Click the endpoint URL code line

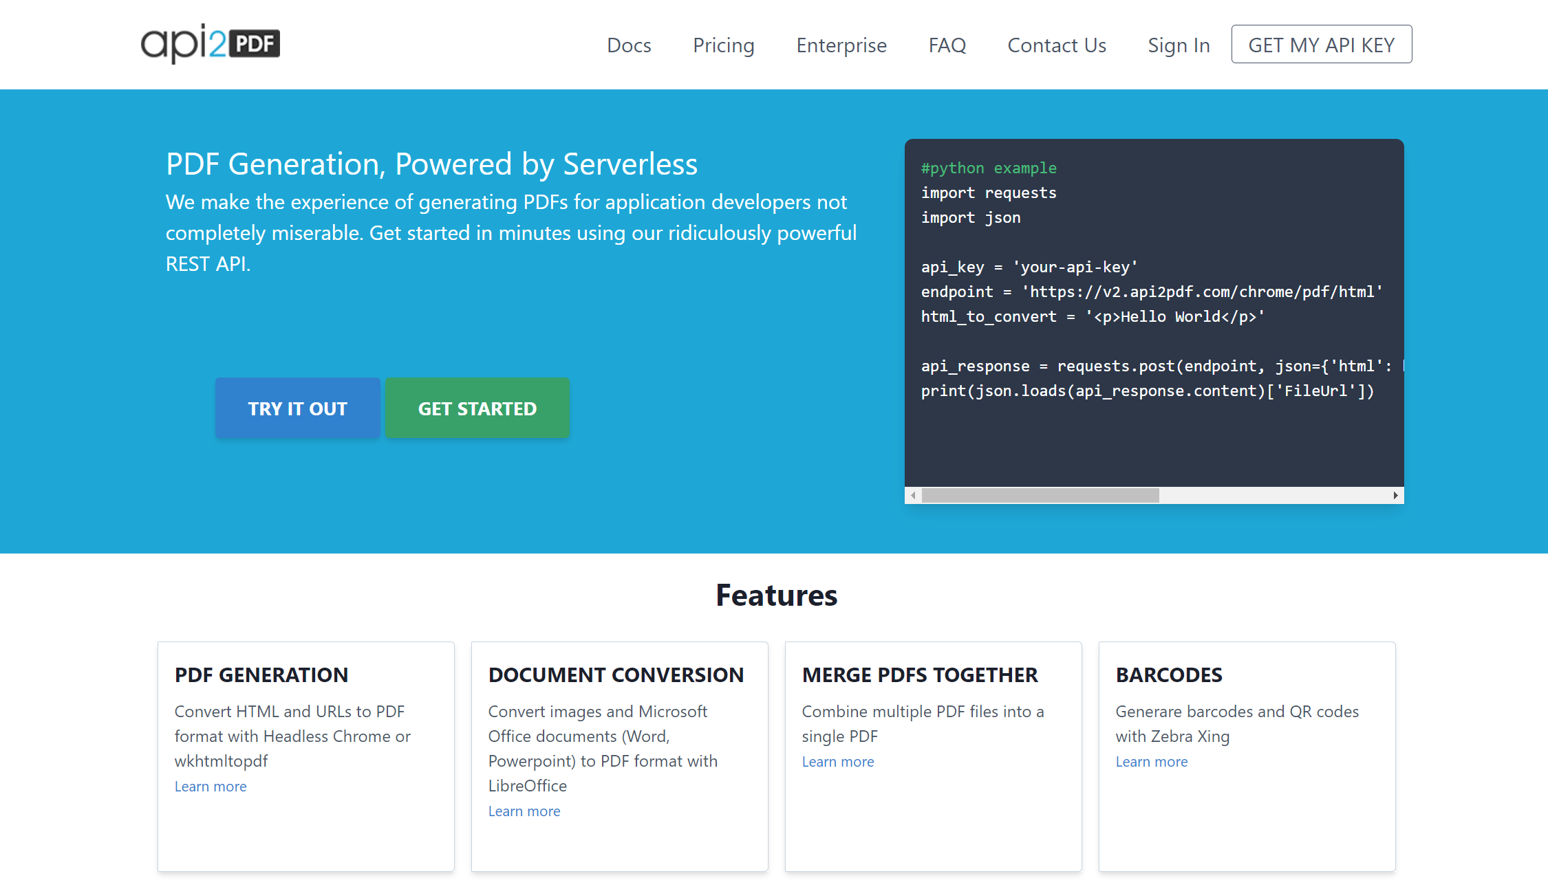1152,292
